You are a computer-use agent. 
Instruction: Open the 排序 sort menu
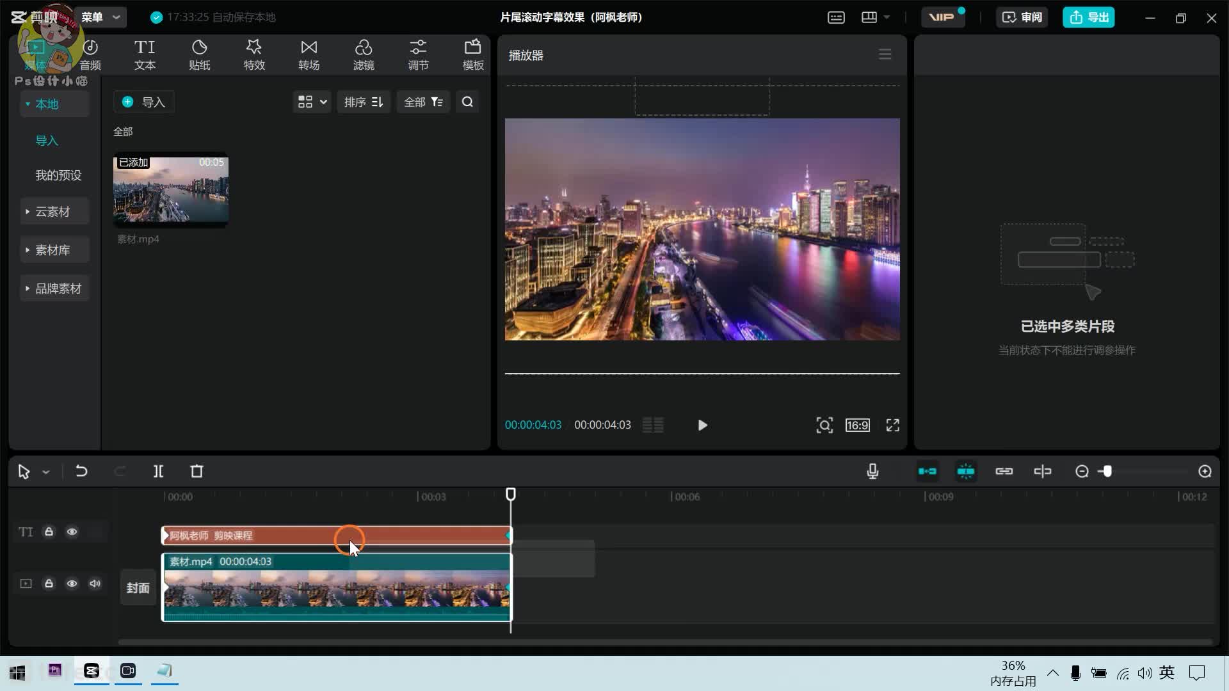tap(364, 102)
